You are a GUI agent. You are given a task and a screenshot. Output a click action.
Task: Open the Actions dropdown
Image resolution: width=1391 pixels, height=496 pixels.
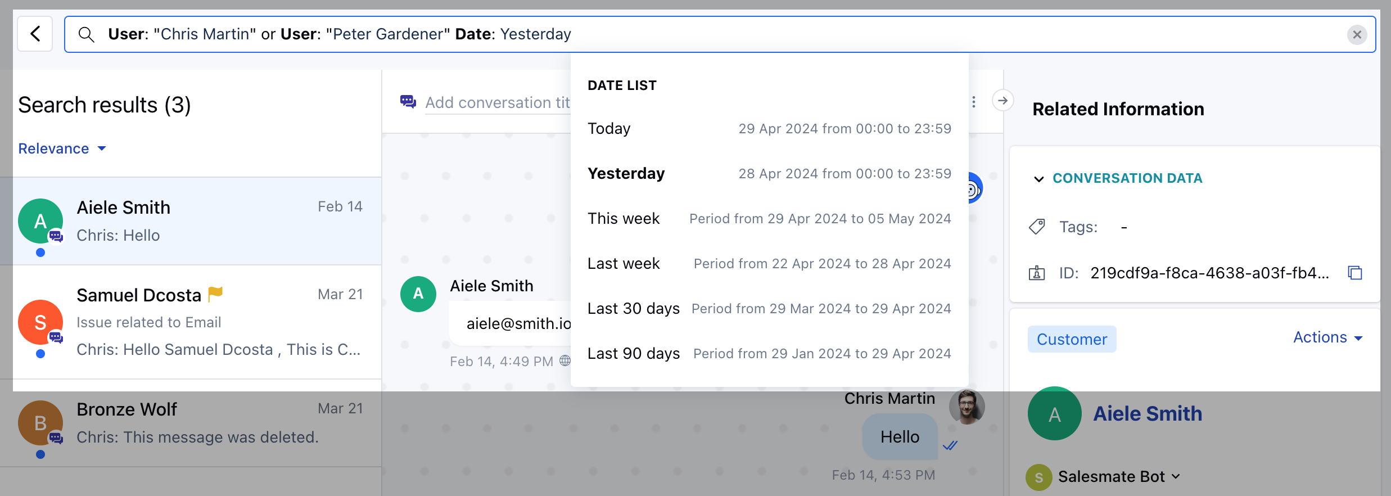click(x=1327, y=337)
